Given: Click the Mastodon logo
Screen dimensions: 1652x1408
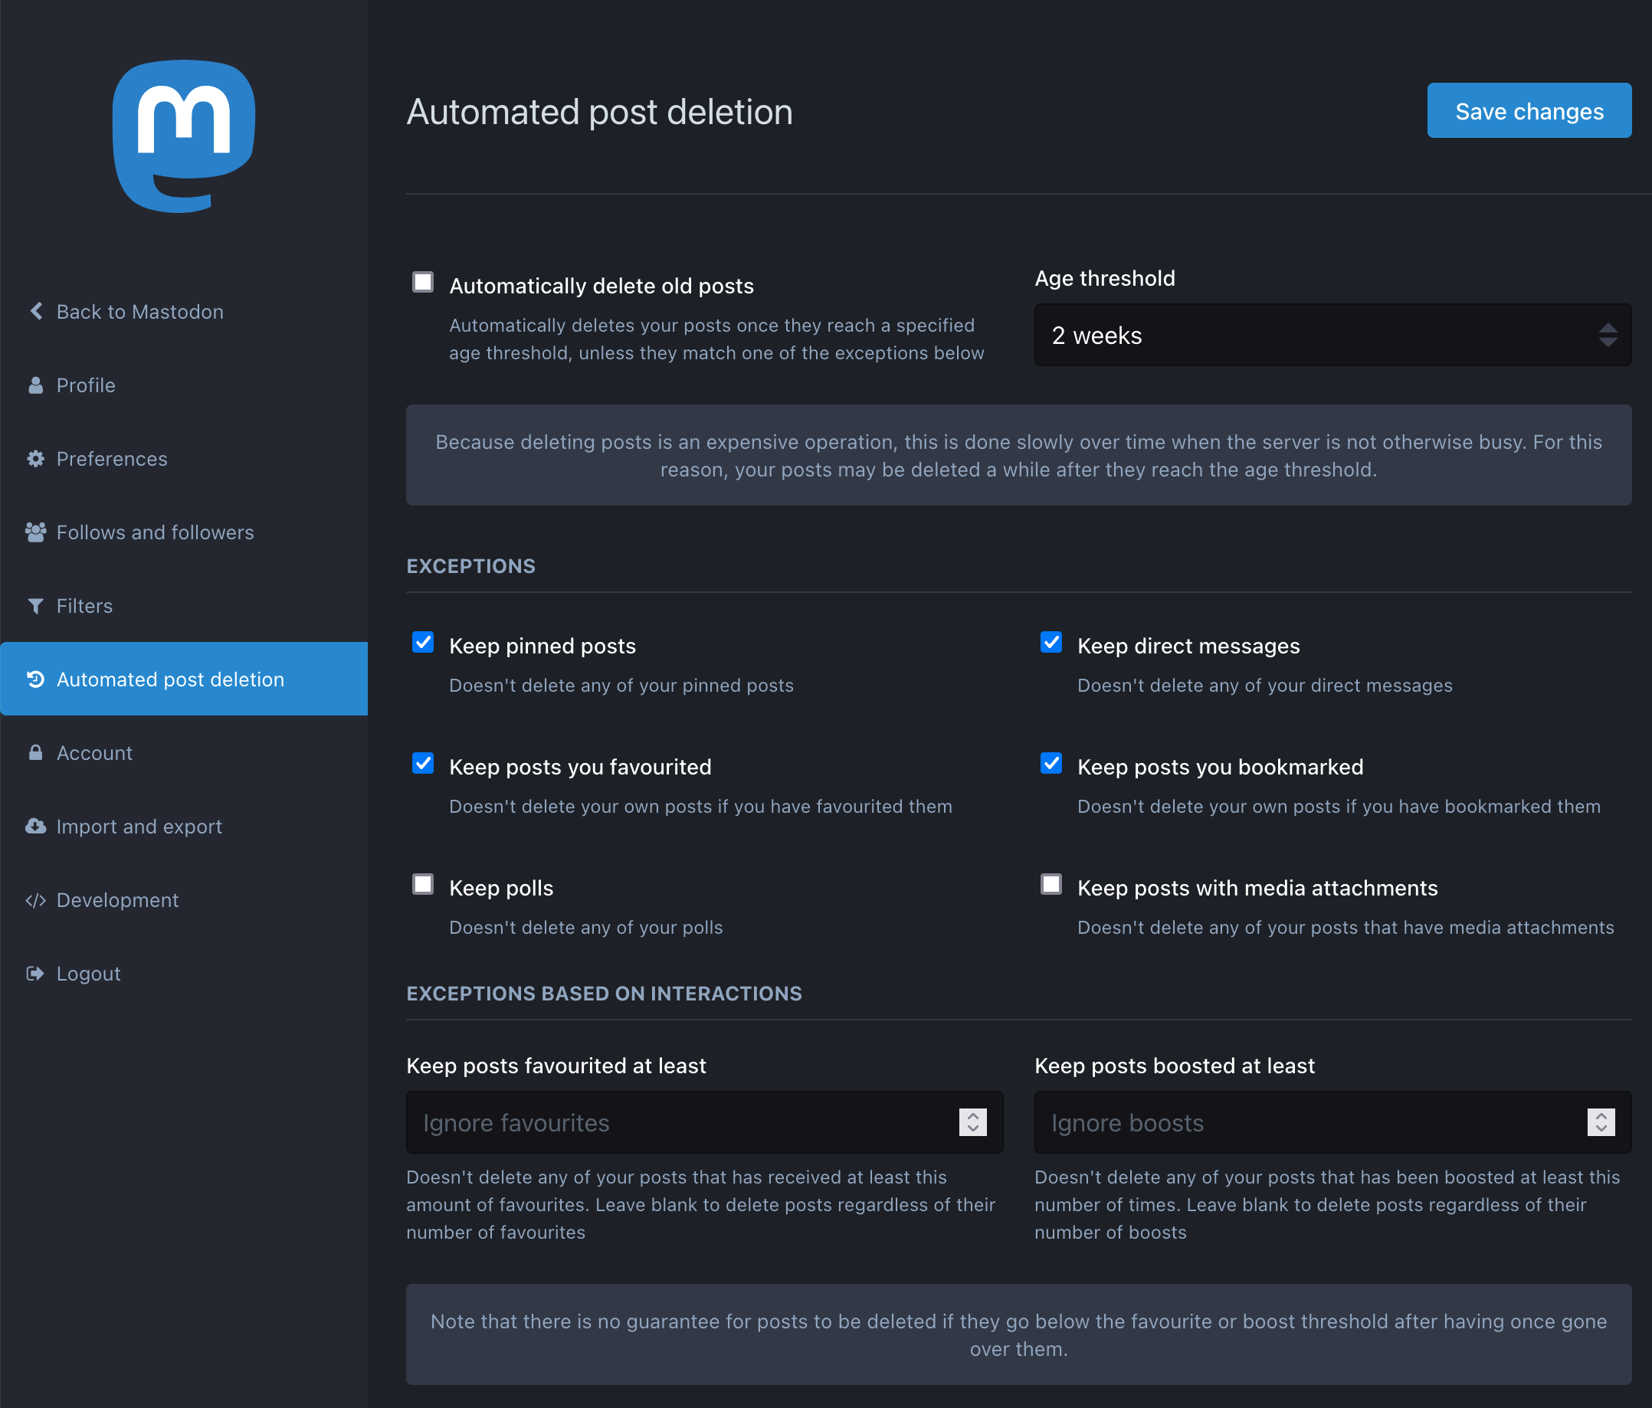Looking at the screenshot, I should [x=183, y=136].
